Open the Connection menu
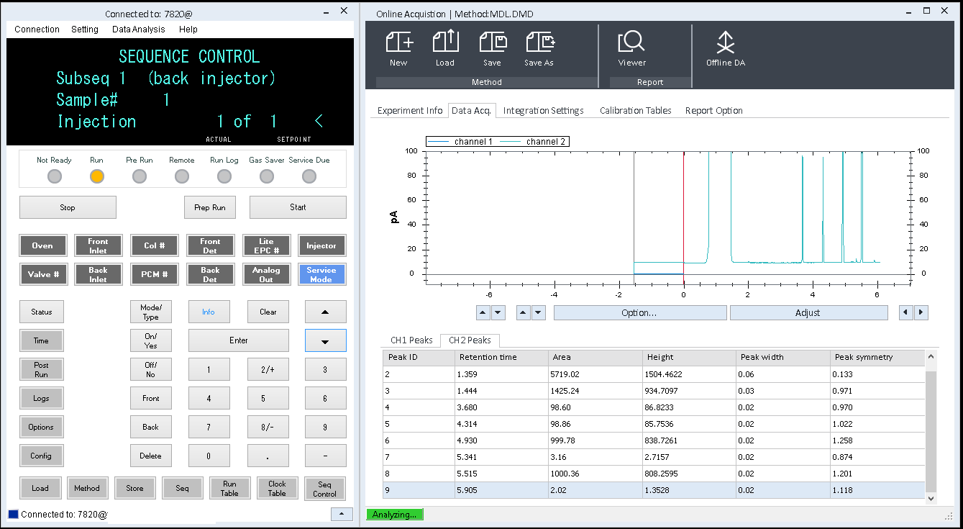963x529 pixels. (x=37, y=30)
